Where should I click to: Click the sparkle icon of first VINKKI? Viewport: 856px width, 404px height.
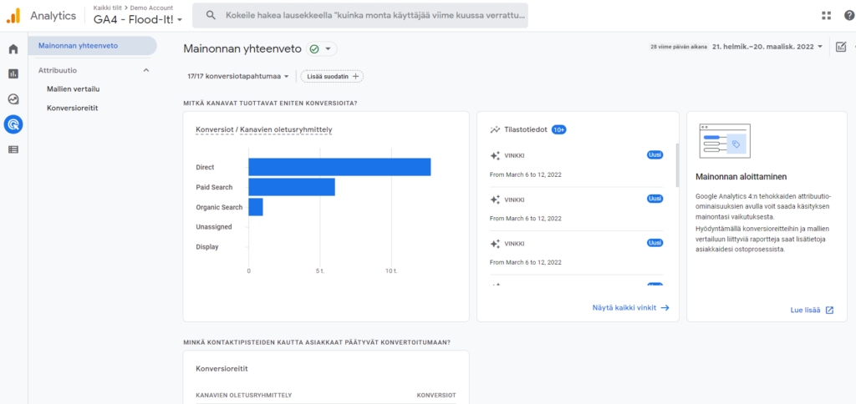(495, 156)
